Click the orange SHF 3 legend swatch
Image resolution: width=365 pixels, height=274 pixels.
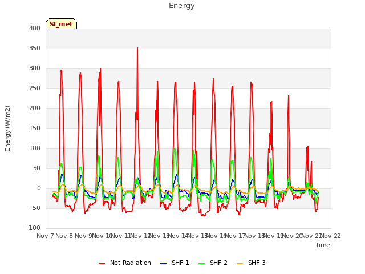point(240,264)
